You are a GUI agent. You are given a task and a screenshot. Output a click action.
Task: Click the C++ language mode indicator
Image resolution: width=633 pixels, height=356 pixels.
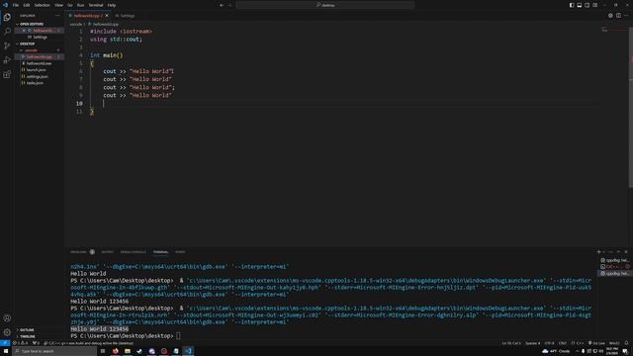click(578, 343)
